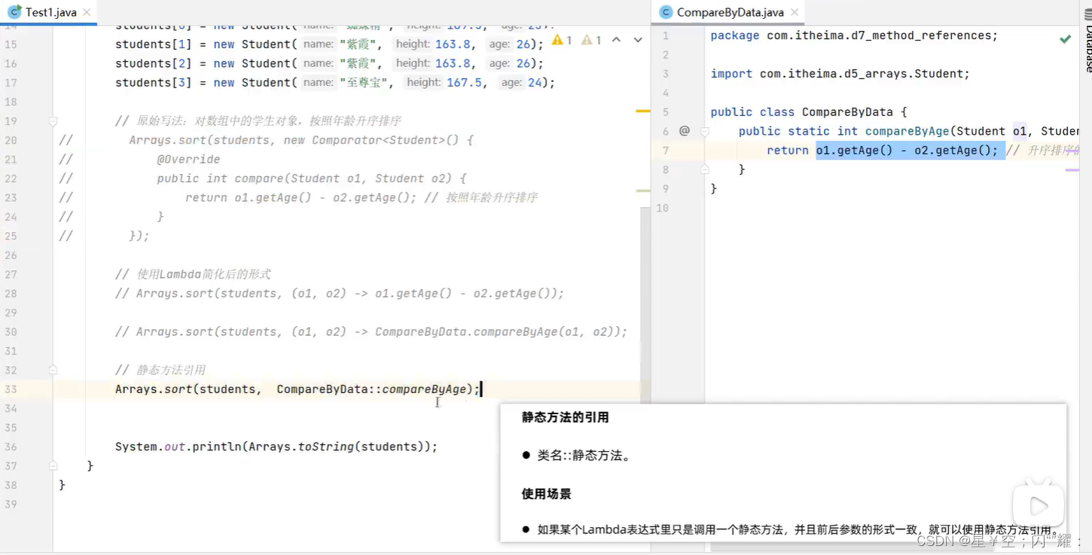Screen dimensions: 1092x555
Task: Collapse the compareByAge method at line 6
Action: [704, 131]
